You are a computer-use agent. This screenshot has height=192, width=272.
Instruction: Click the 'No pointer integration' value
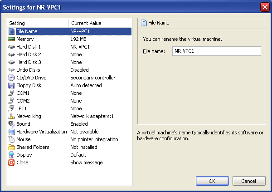tap(94, 139)
